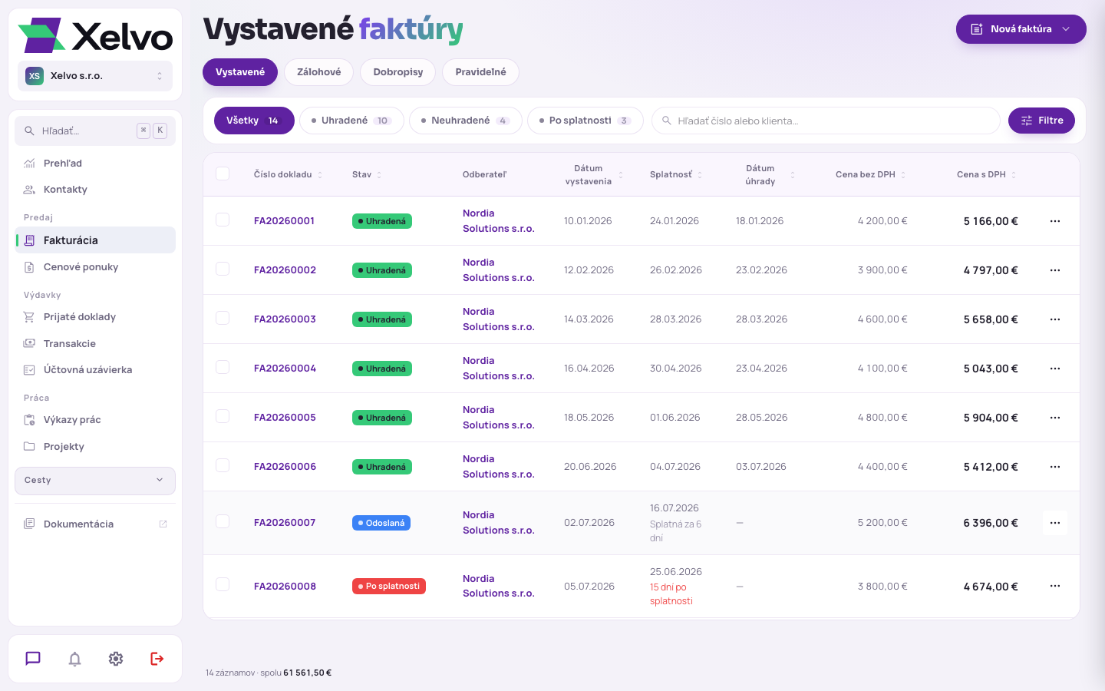Open actions menu for FA20260003
Screen dimensions: 1105x691
(x=1055, y=319)
